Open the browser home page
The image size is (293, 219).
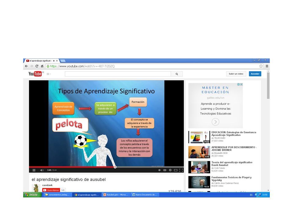pos(42,66)
